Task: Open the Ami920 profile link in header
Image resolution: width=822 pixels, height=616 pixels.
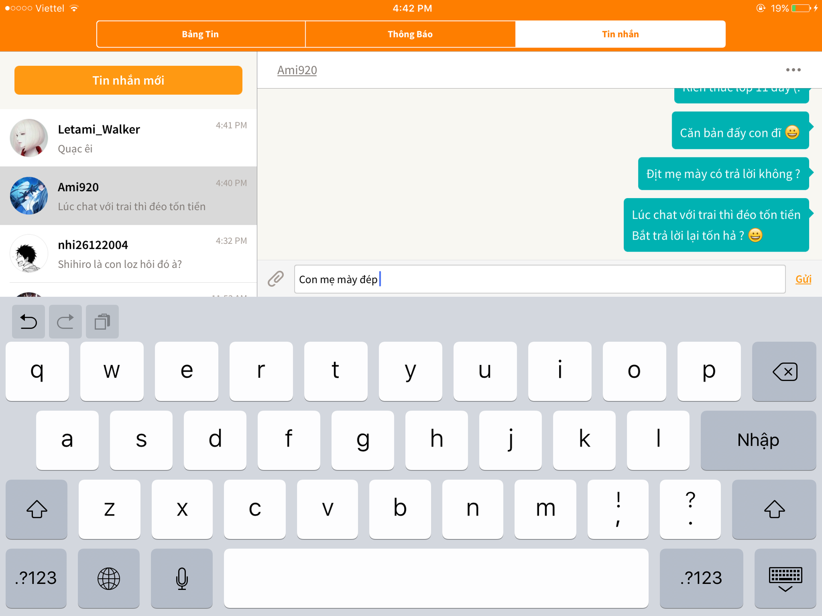Action: pyautogui.click(x=297, y=70)
